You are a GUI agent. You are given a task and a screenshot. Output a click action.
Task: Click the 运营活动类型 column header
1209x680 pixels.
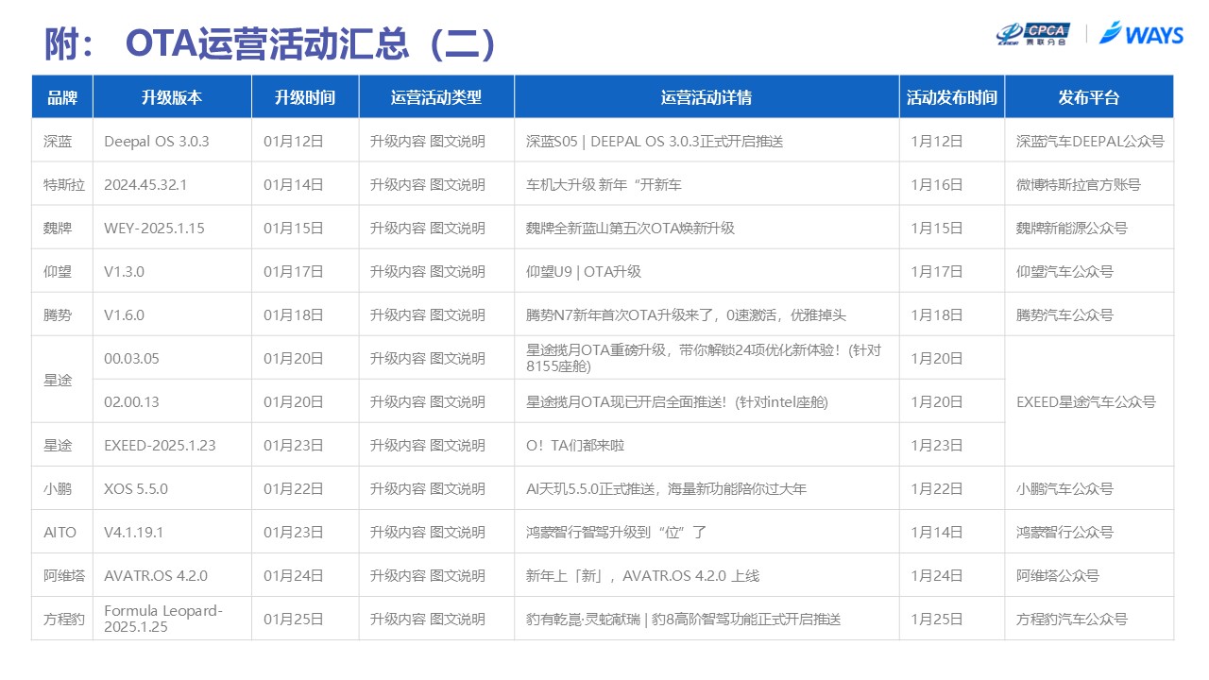tap(436, 97)
